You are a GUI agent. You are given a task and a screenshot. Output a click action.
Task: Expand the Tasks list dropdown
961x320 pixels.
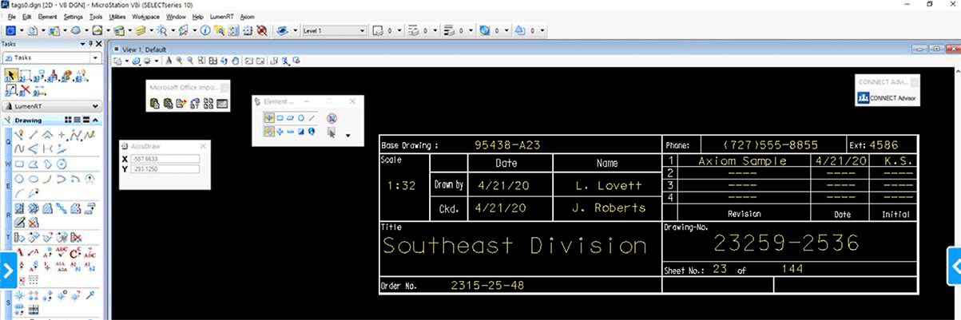[95, 58]
